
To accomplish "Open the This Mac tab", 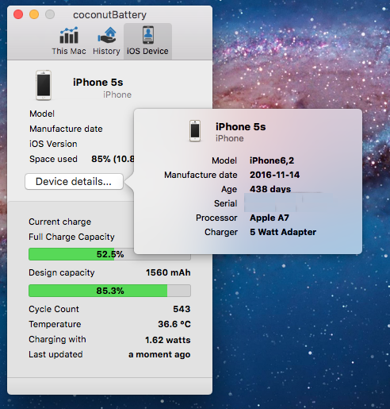I will point(69,41).
